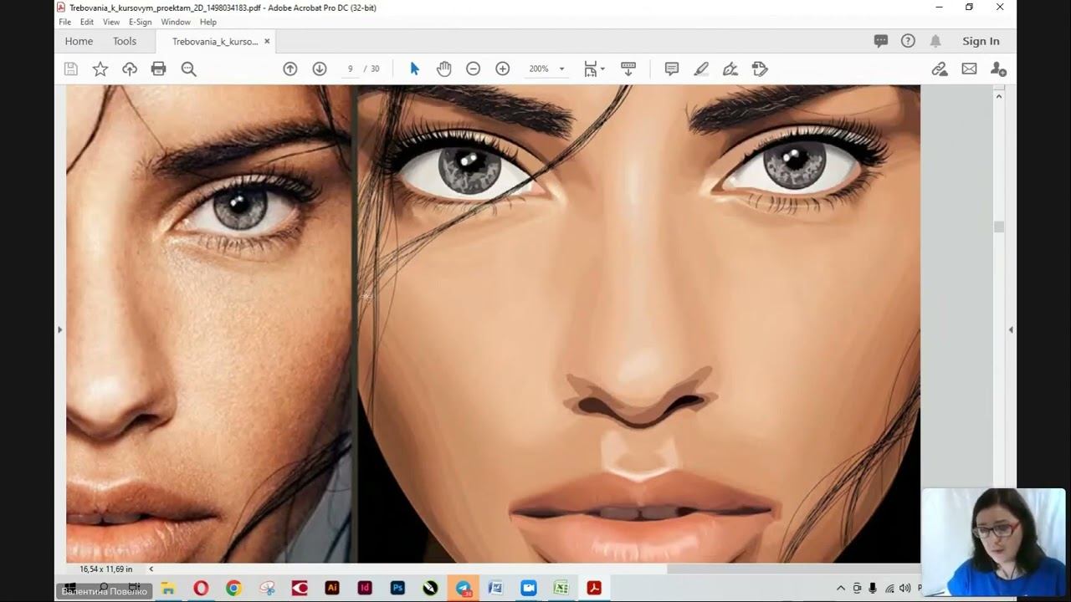1071x602 pixels.
Task: Open Zoom app from taskbar
Action: click(x=529, y=588)
